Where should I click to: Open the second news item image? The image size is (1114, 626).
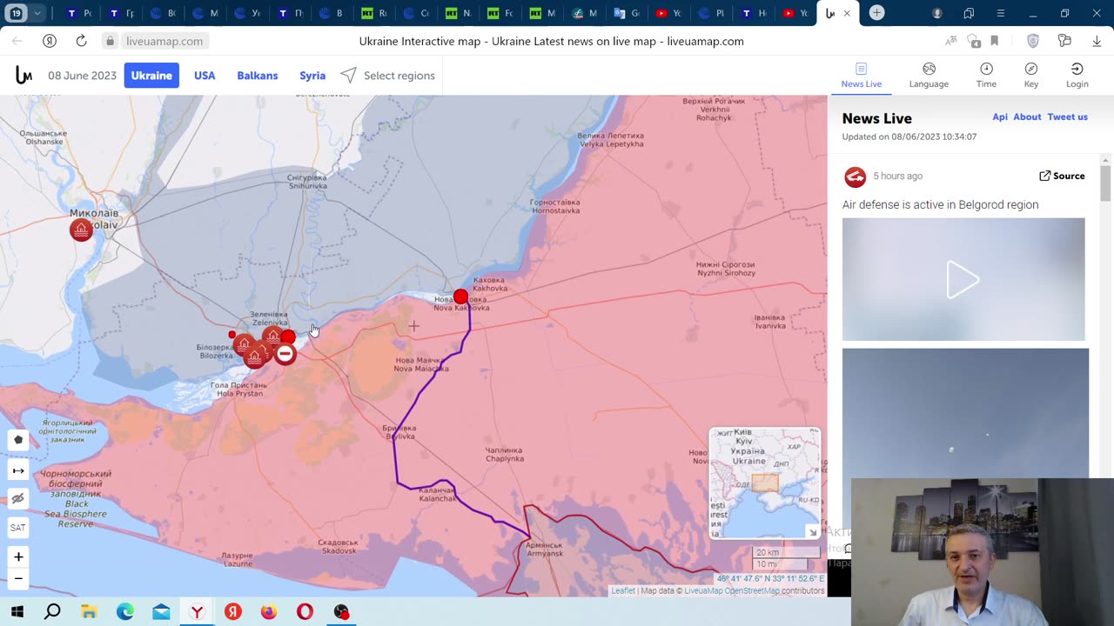[965, 413]
